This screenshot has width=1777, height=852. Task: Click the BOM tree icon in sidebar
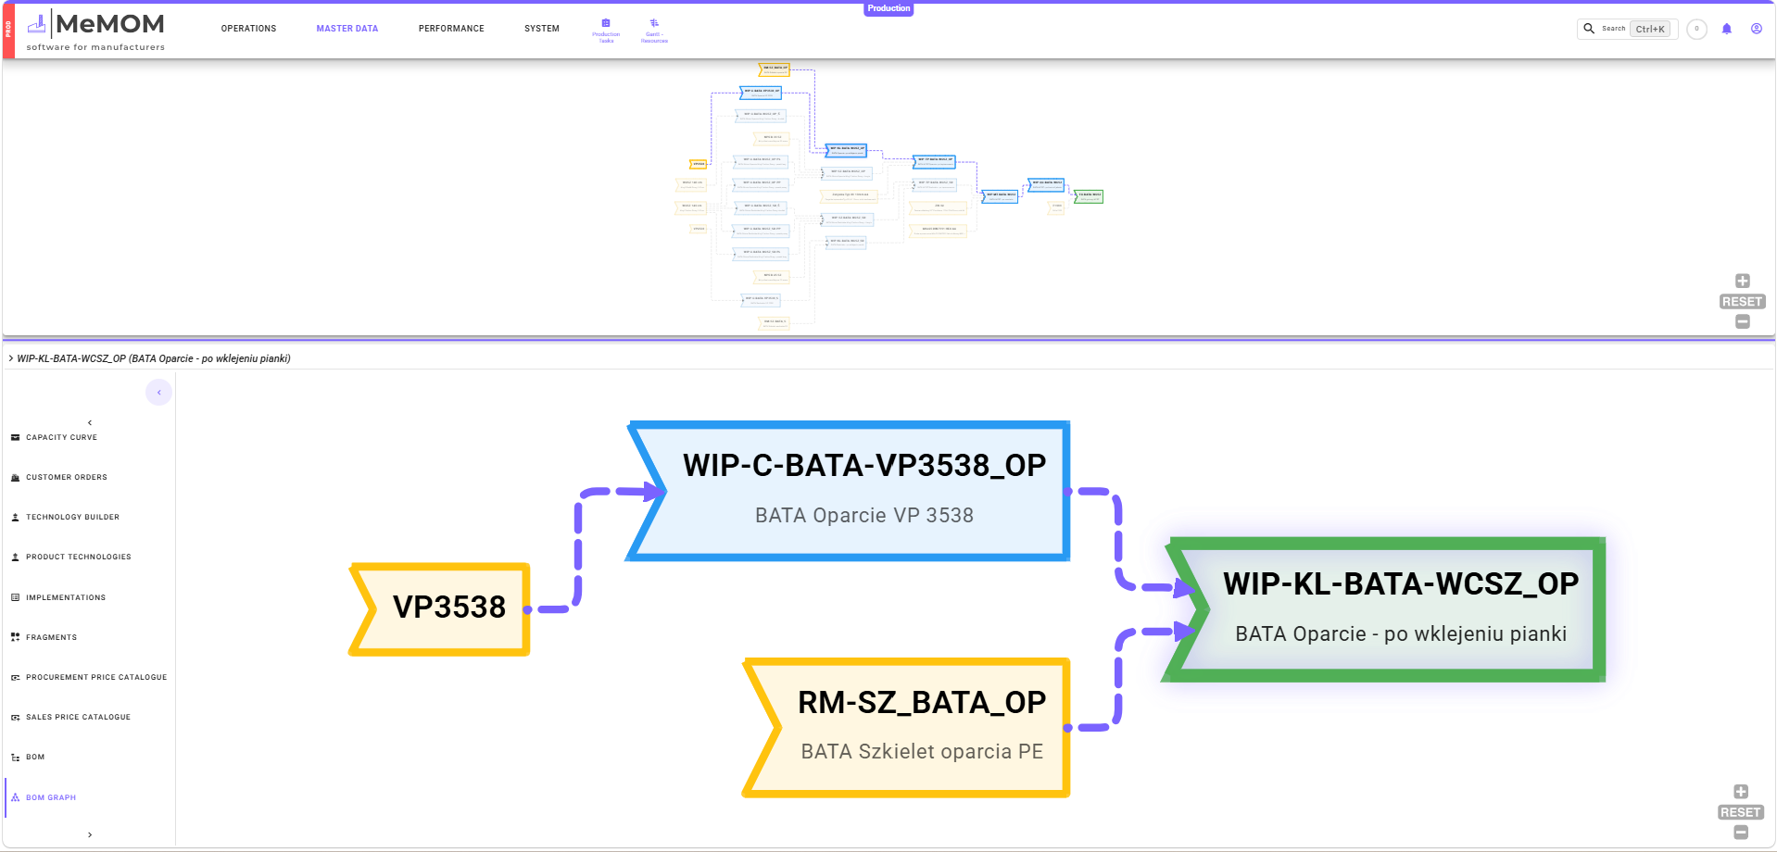click(15, 758)
